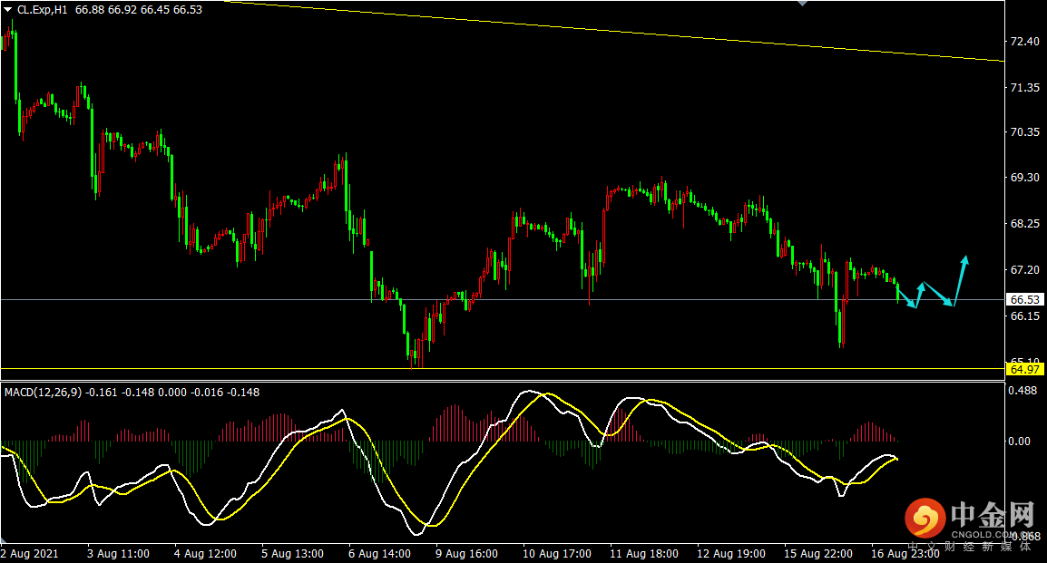Click the 71.35 price axis label
The image size is (1047, 563).
pyautogui.click(x=1025, y=87)
